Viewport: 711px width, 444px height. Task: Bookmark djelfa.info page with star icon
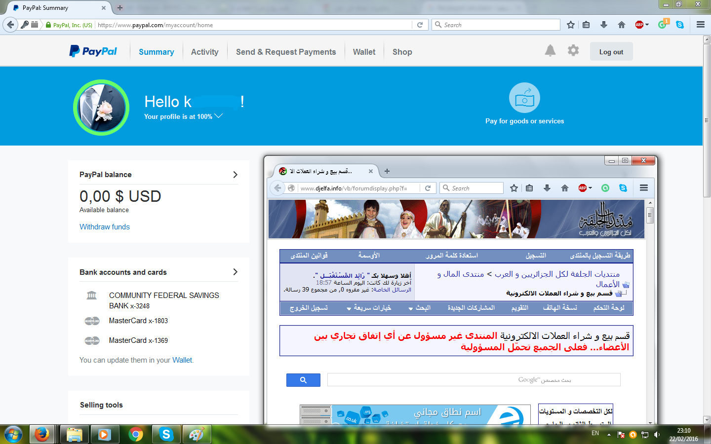tap(514, 188)
